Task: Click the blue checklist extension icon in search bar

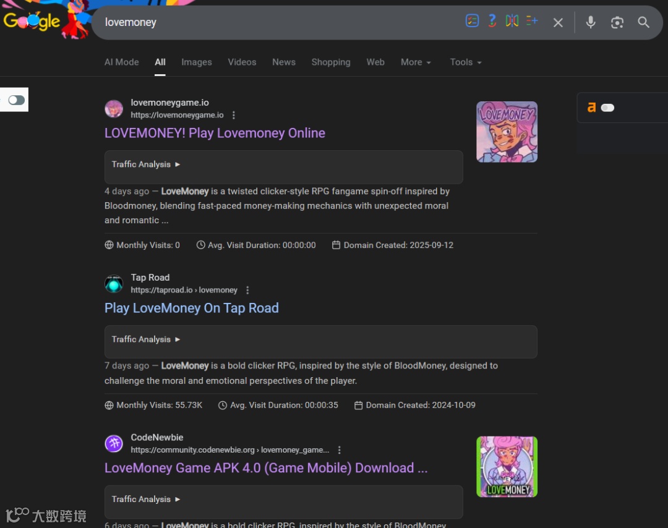Action: pyautogui.click(x=472, y=21)
